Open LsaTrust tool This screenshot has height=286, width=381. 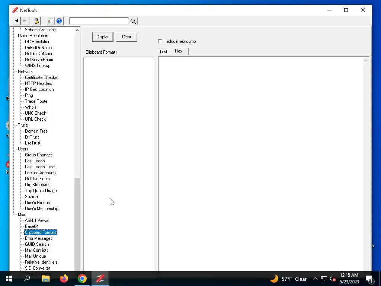33,143
